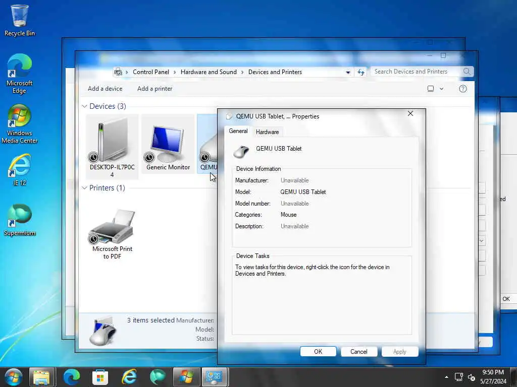This screenshot has height=387, width=517.
Task: Collapse the Printers (1) group
Action: 84,187
